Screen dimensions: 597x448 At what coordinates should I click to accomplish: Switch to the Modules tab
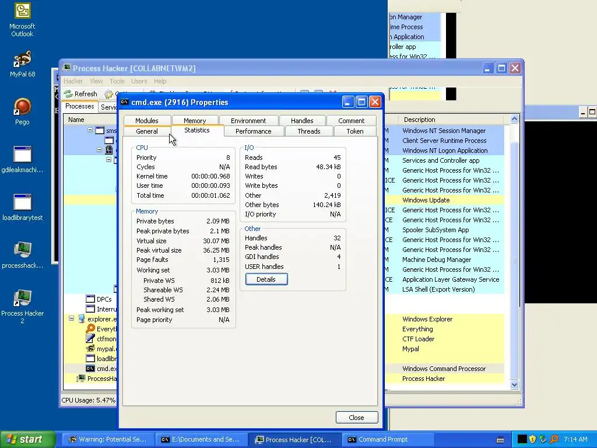coord(146,120)
